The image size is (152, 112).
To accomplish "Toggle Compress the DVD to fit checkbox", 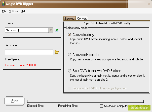I will [69, 88].
